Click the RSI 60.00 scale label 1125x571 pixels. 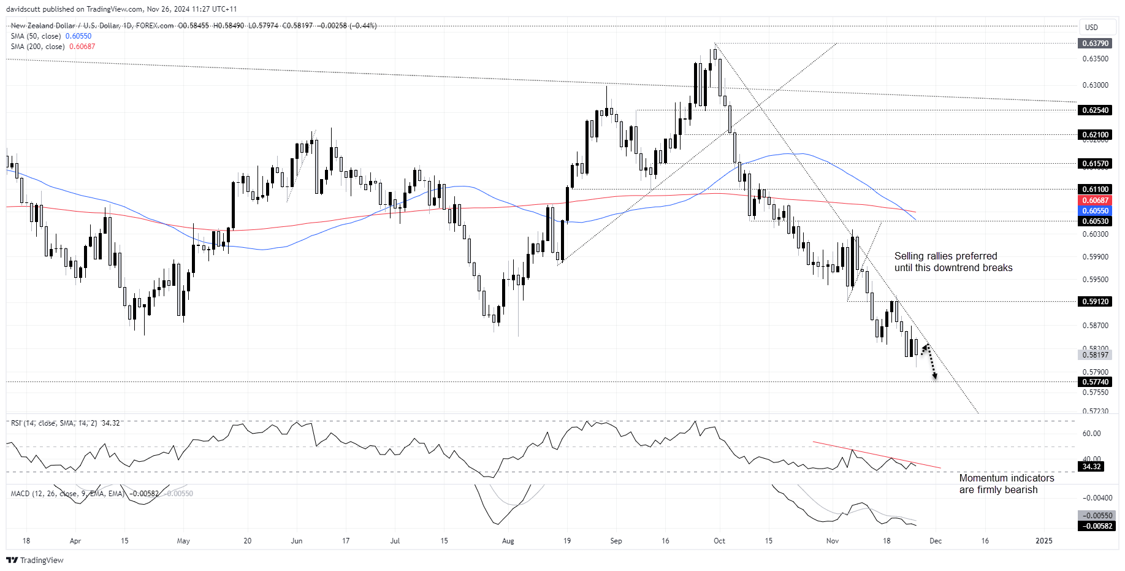1092,434
